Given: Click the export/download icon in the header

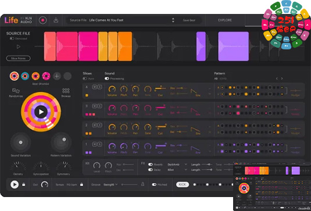Looking at the screenshot, I should tap(56, 20).
